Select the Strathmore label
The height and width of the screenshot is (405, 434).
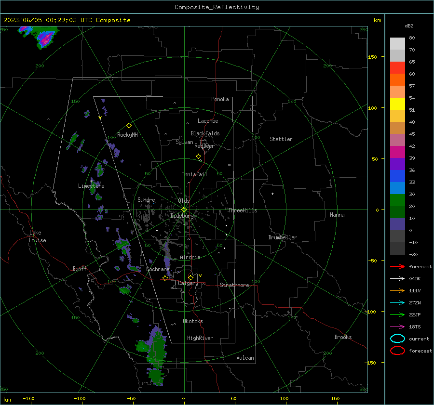tap(234, 285)
